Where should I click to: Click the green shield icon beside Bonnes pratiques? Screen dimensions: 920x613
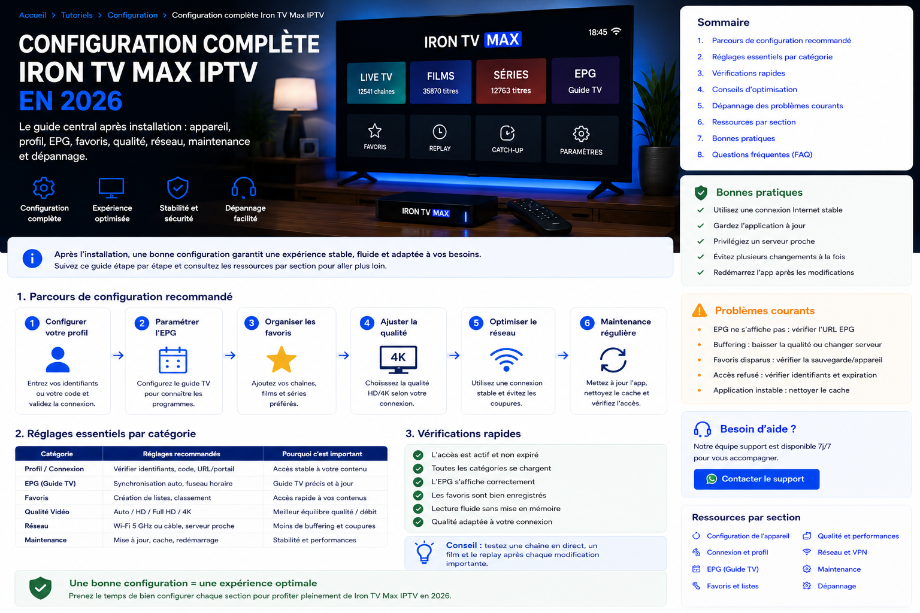(701, 193)
